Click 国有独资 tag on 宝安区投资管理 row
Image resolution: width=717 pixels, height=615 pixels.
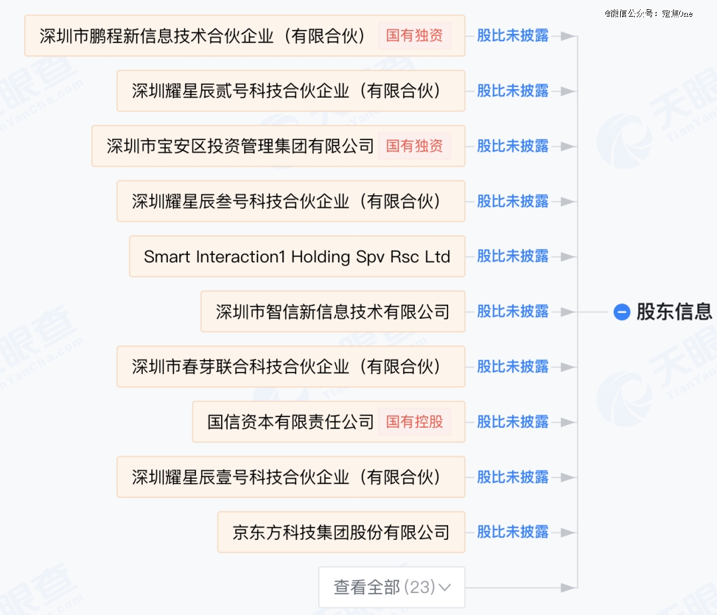[x=414, y=146]
